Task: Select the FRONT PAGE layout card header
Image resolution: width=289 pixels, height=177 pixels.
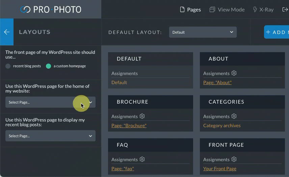Action: pyautogui.click(x=242, y=145)
